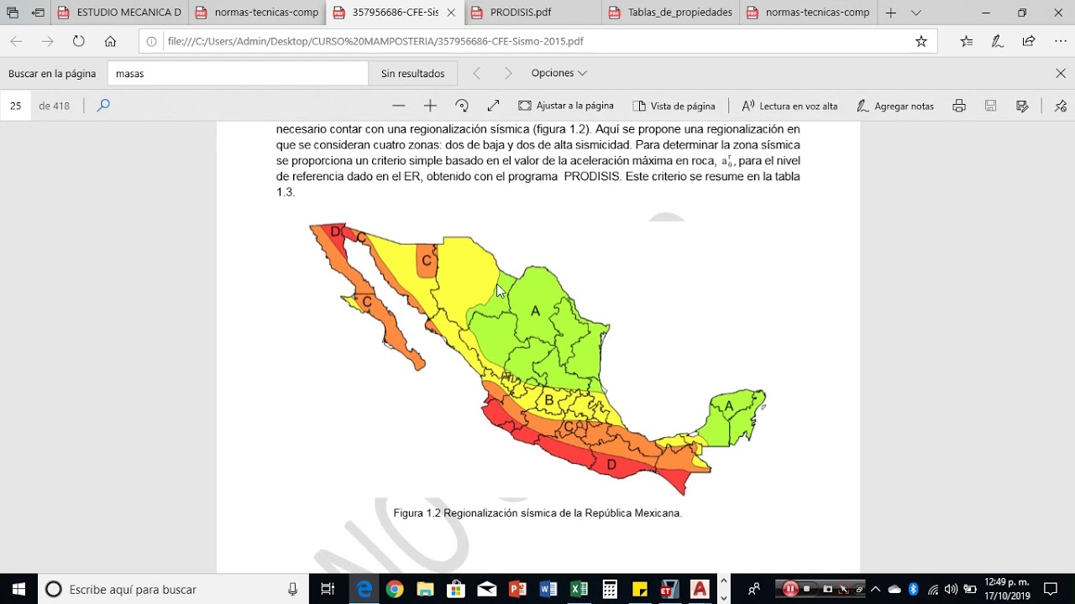Zoom in on the PDF

click(430, 106)
